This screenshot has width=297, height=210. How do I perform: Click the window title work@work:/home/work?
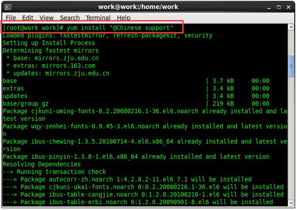tap(138, 7)
